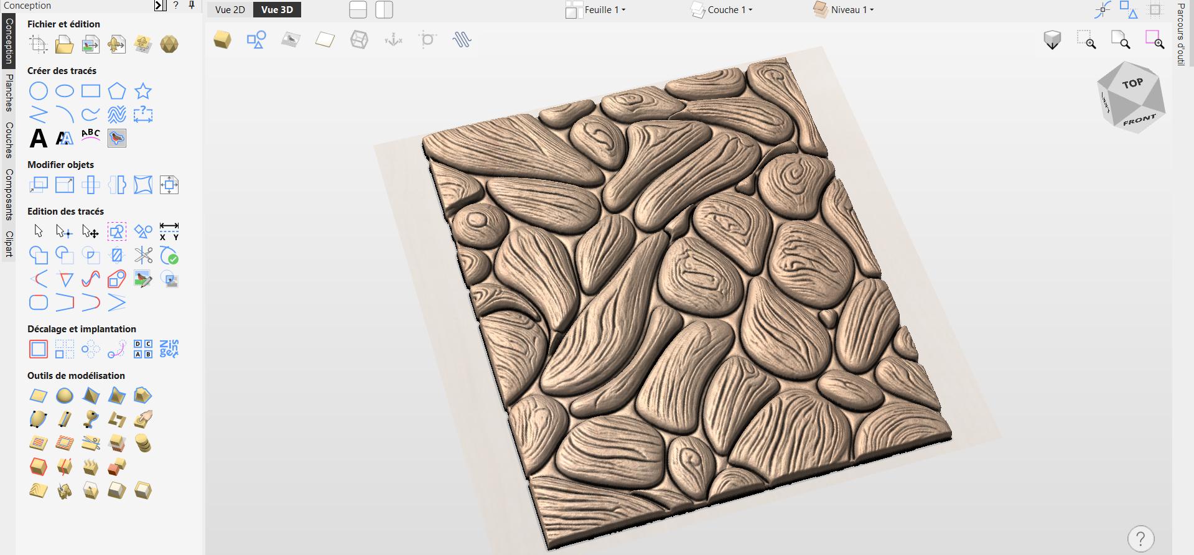Click the X Y measure tool
The height and width of the screenshot is (555, 1194).
point(169,231)
